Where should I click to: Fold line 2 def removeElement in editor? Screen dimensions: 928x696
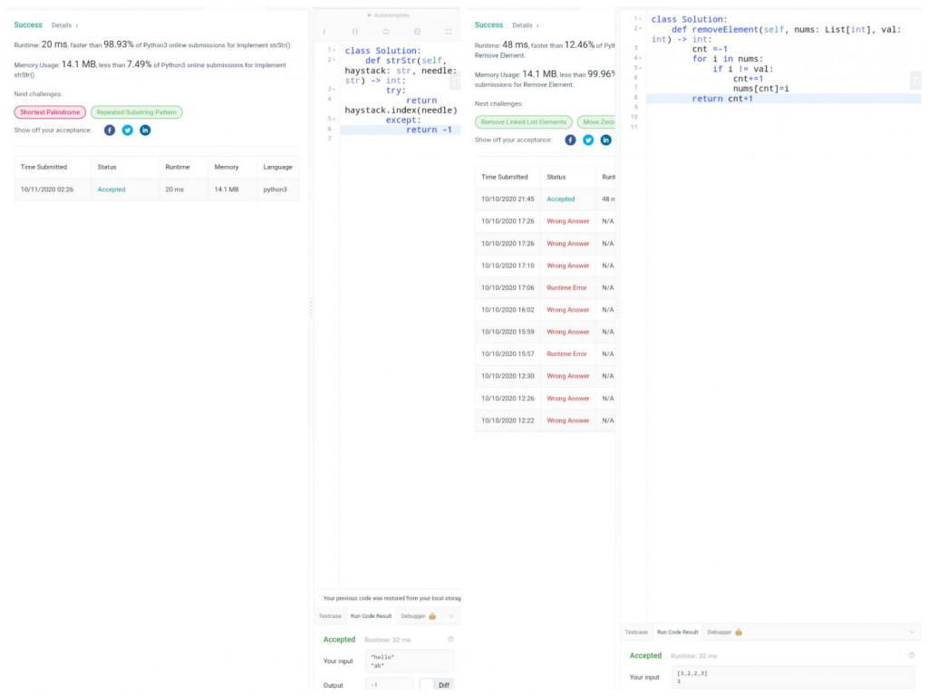coord(641,28)
